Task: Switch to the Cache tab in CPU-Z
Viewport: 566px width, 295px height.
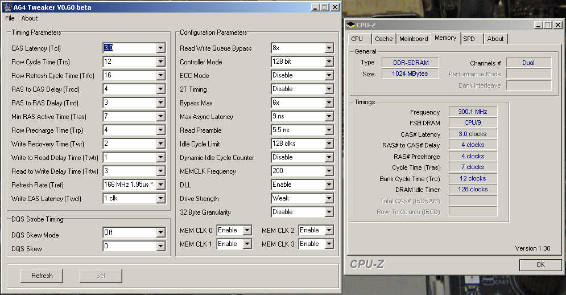Action: pos(384,39)
